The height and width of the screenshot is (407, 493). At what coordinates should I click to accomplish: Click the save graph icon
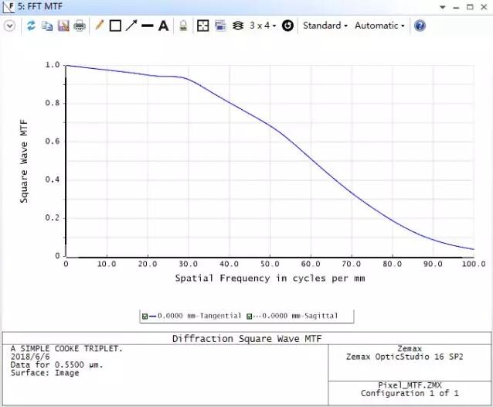pos(63,26)
